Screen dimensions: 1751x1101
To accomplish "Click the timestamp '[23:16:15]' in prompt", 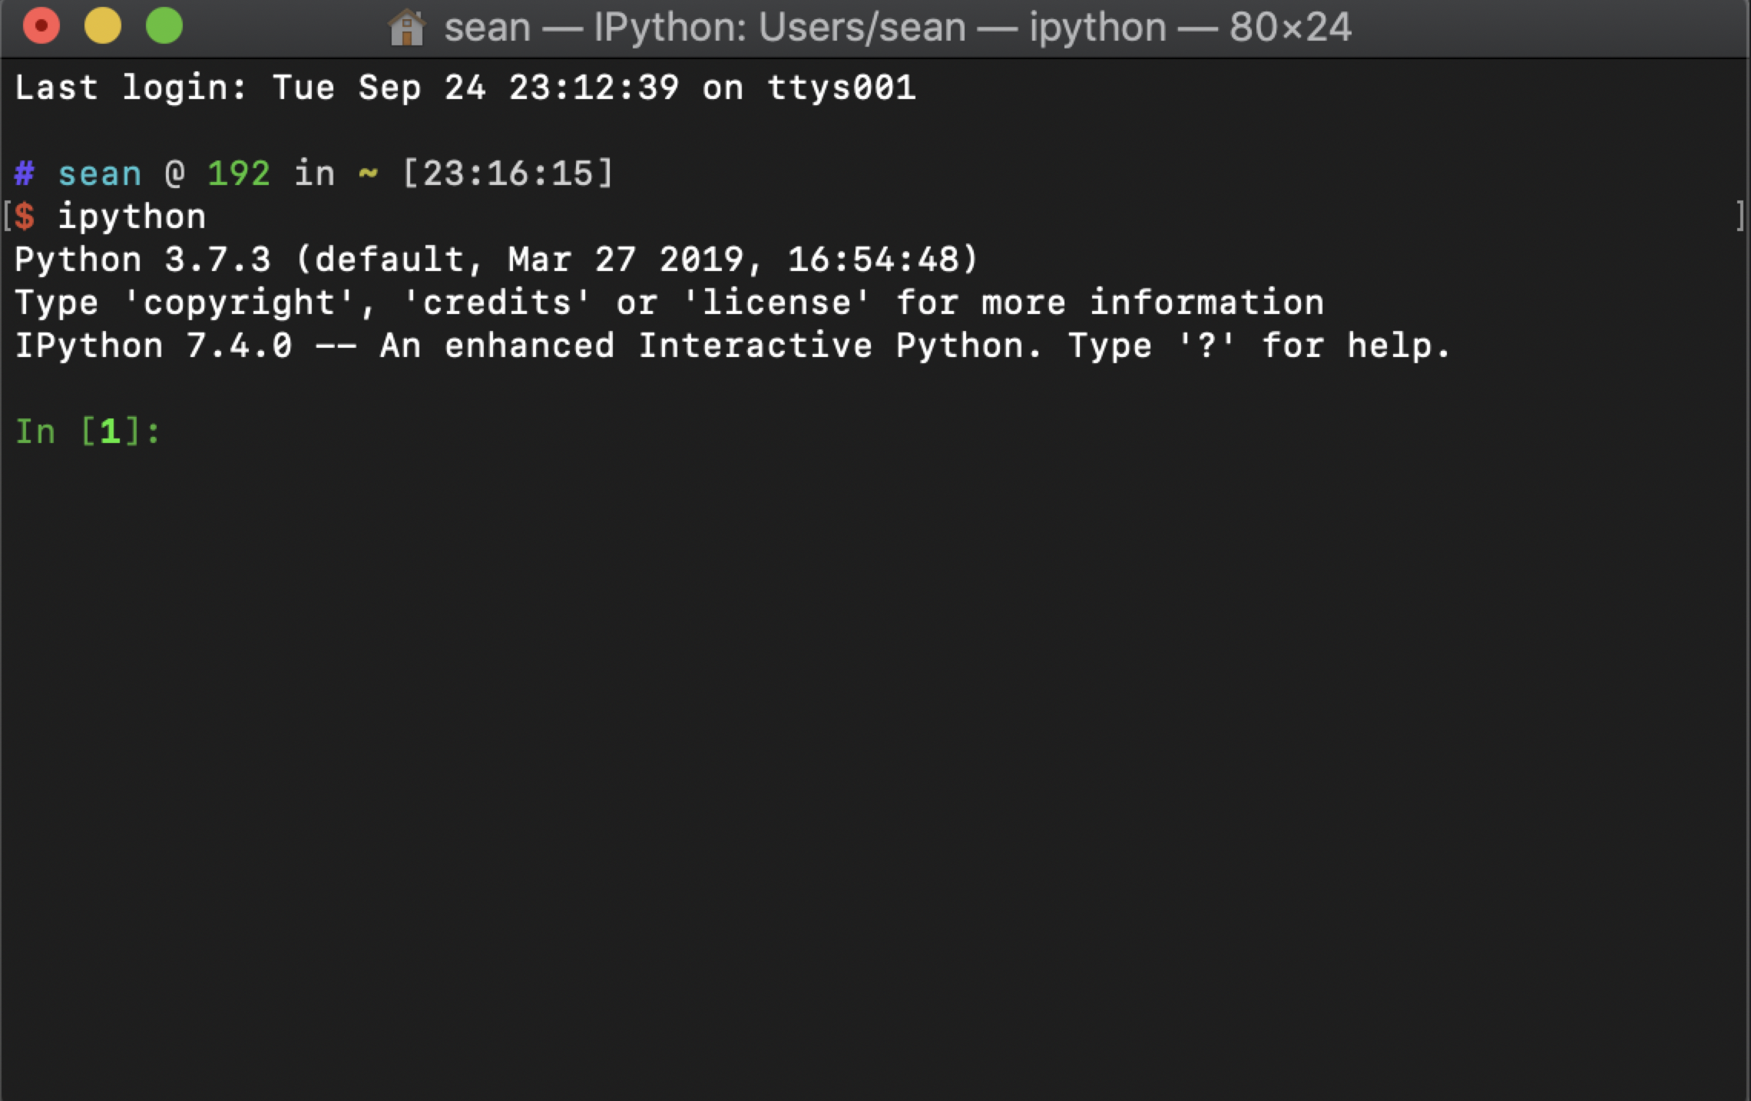I will click(508, 174).
